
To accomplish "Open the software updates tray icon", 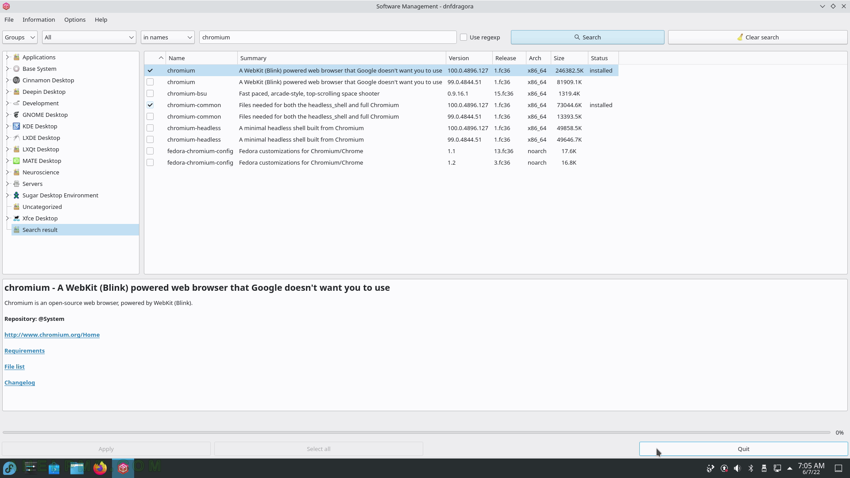I will coord(724,468).
